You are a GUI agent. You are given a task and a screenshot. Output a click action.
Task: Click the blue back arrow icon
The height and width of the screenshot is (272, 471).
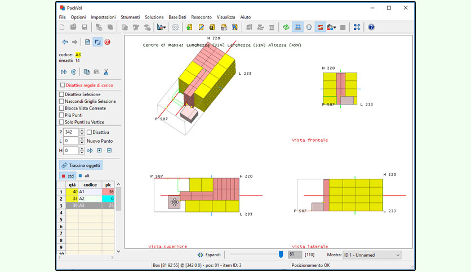[65, 42]
